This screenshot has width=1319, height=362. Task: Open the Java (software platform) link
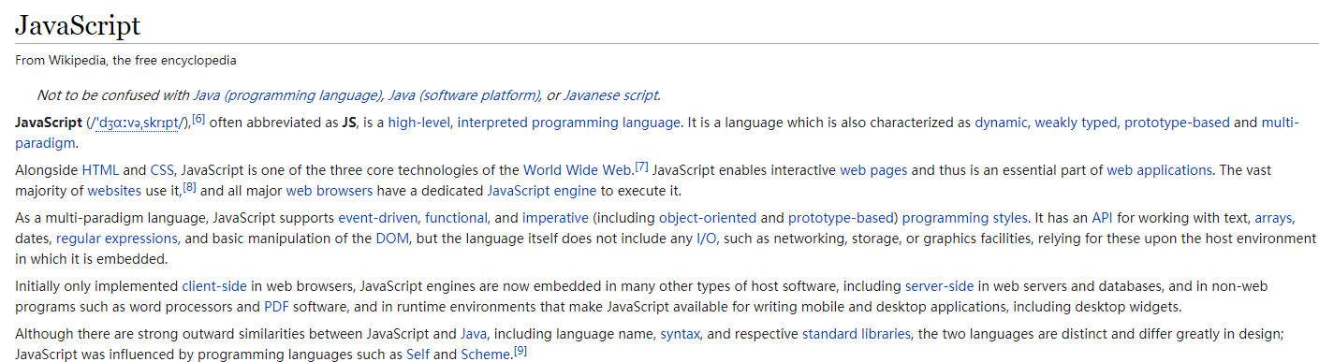coord(464,94)
